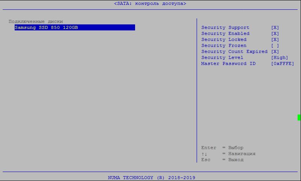Open the Security Level [High] value
This screenshot has width=301, height=181.
point(280,58)
